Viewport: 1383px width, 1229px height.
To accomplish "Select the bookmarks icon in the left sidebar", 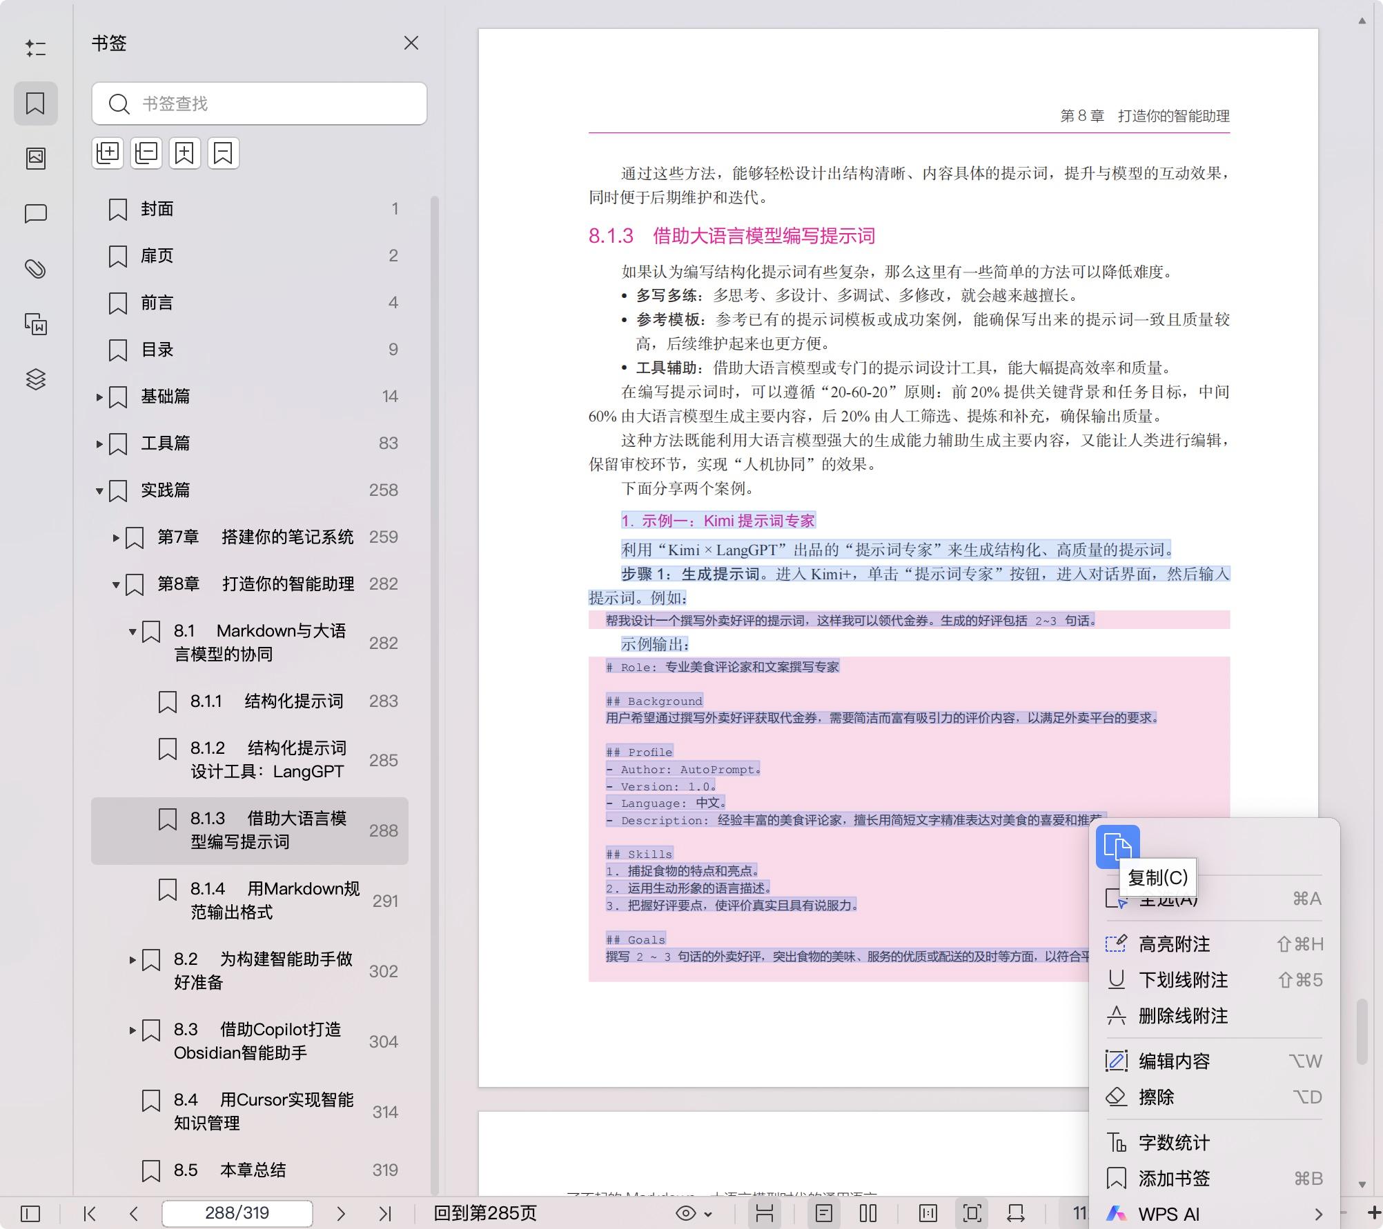I will (x=36, y=103).
